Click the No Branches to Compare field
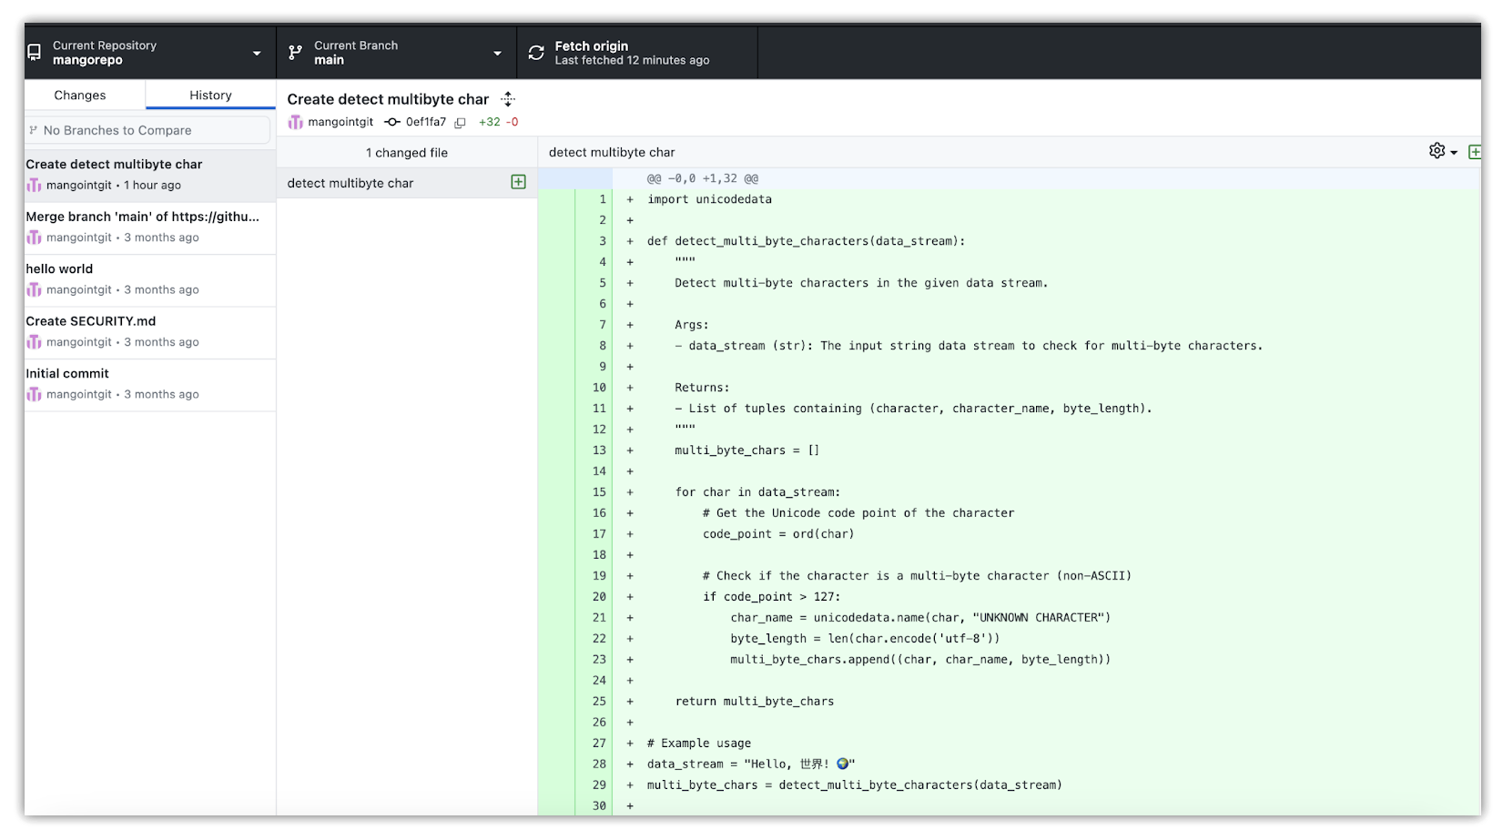Image resolution: width=1503 pixels, height=840 pixels. [147, 130]
